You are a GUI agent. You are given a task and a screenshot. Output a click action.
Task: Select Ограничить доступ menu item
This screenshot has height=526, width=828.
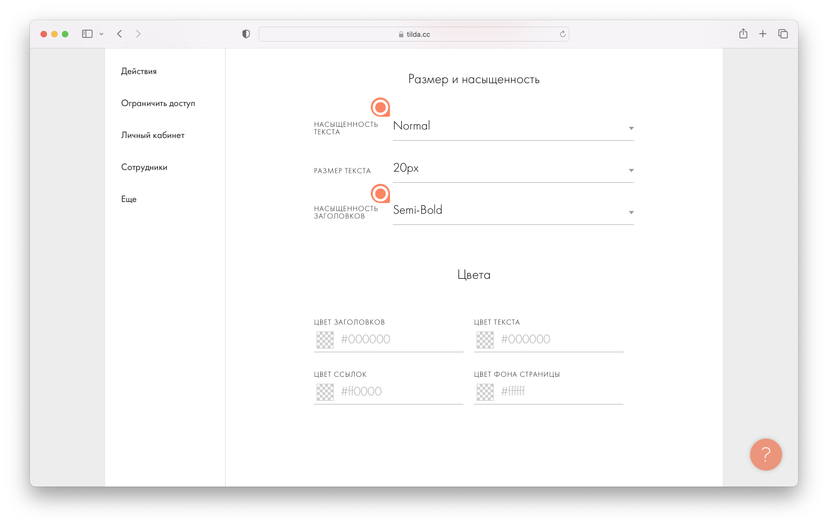[x=158, y=103]
